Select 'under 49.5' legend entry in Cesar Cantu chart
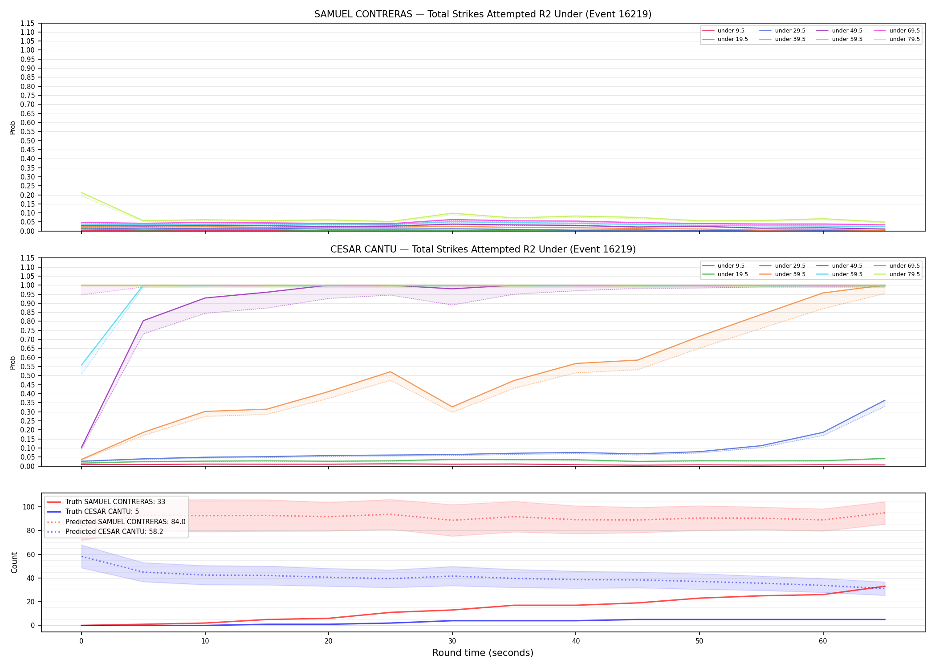 click(839, 266)
